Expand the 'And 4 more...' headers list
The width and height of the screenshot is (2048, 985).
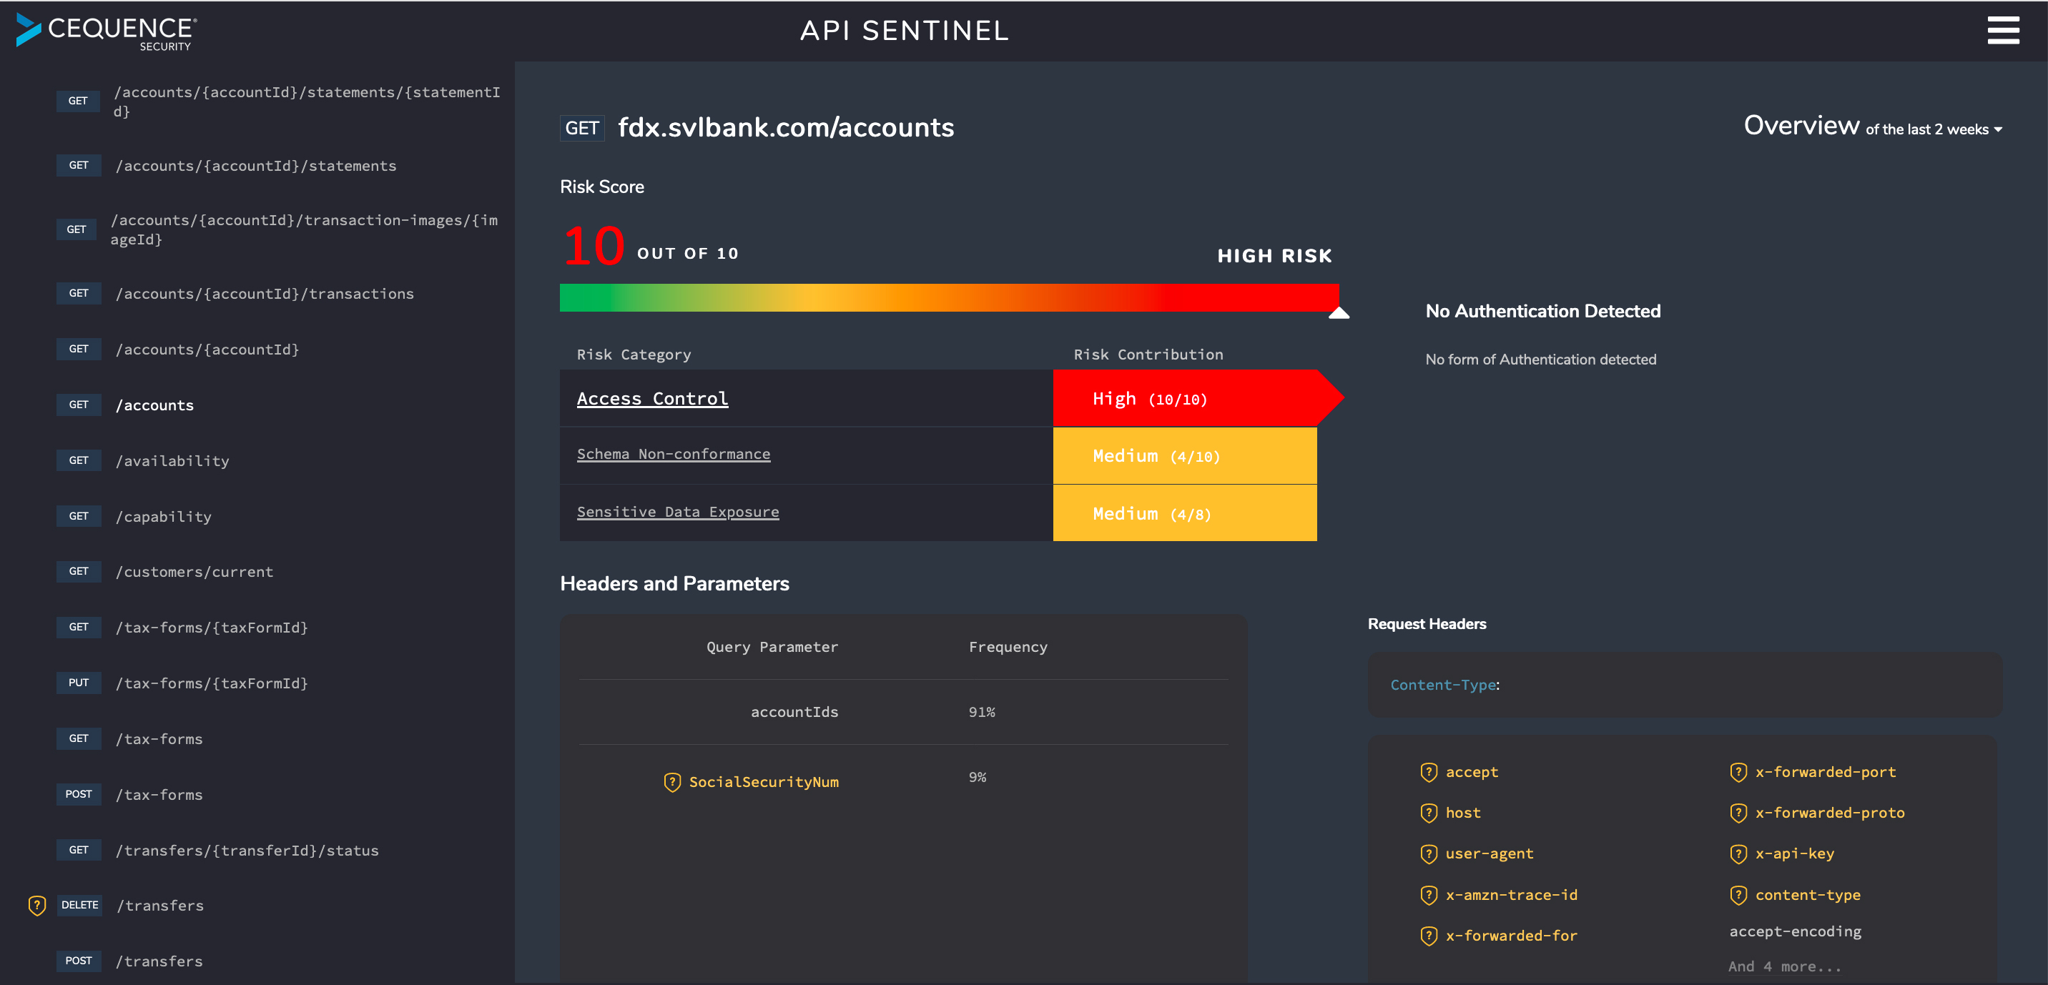(x=1784, y=966)
